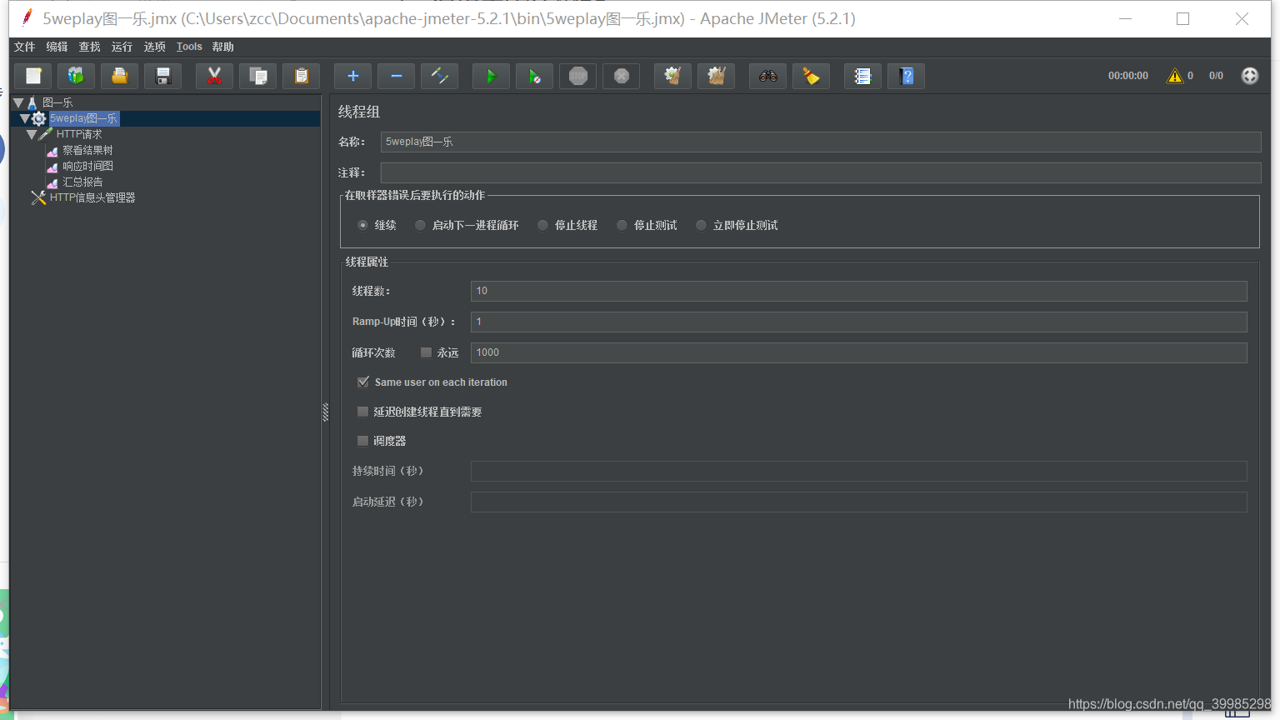
Task: Open the 文件 menu
Action: point(25,47)
